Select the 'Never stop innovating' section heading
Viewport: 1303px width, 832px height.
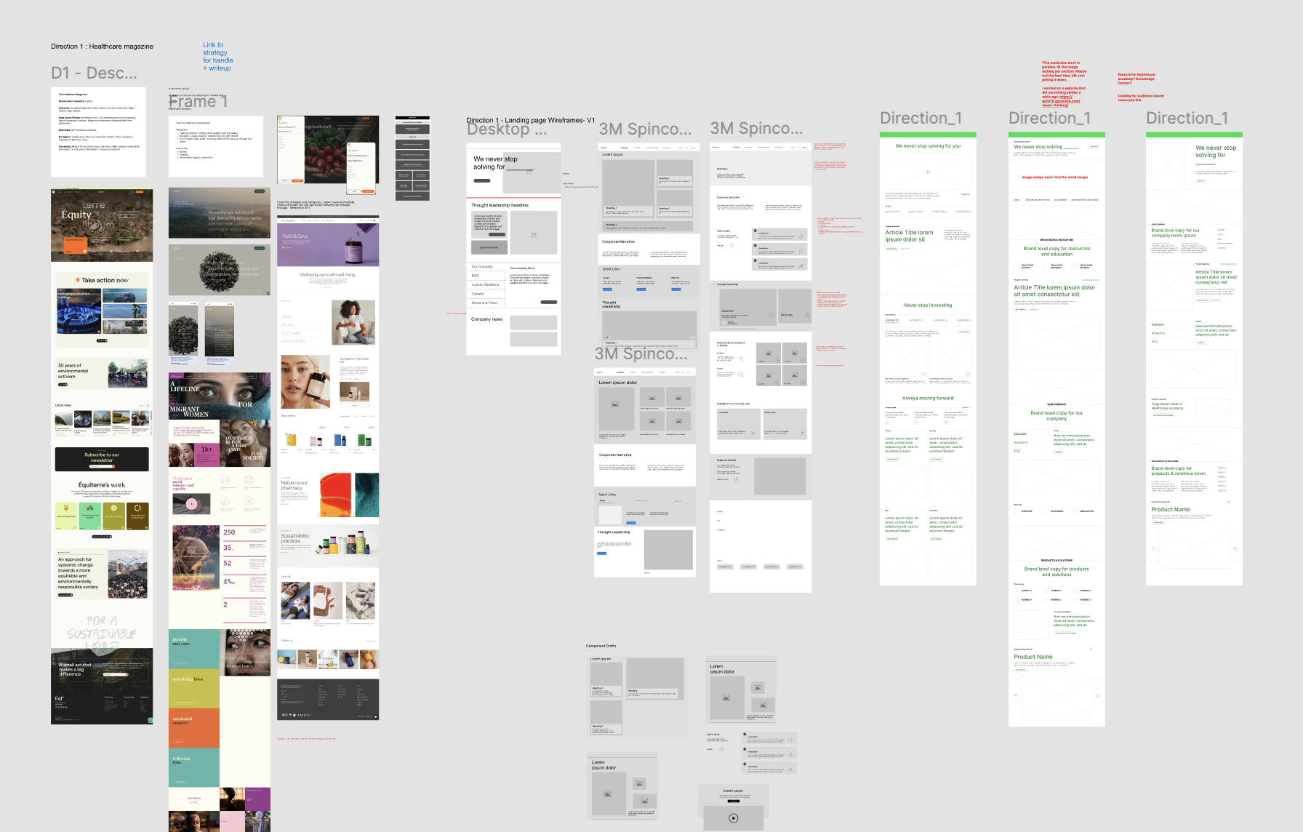click(928, 305)
